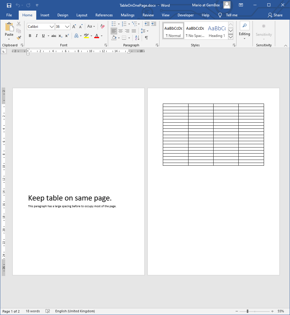The image size is (290, 315).
Task: Switch to the References tab
Action: 104,15
